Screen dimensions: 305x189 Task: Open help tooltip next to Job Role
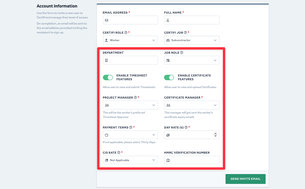tap(181, 53)
